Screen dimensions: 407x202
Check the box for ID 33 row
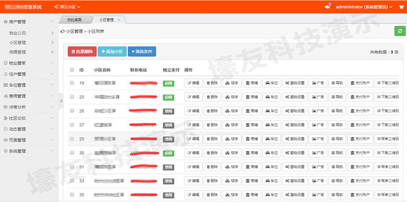(x=72, y=180)
